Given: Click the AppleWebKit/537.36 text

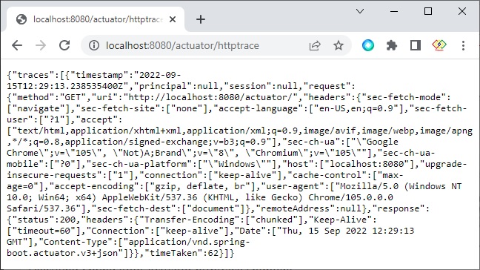Looking at the screenshot, I should click(x=150, y=197).
